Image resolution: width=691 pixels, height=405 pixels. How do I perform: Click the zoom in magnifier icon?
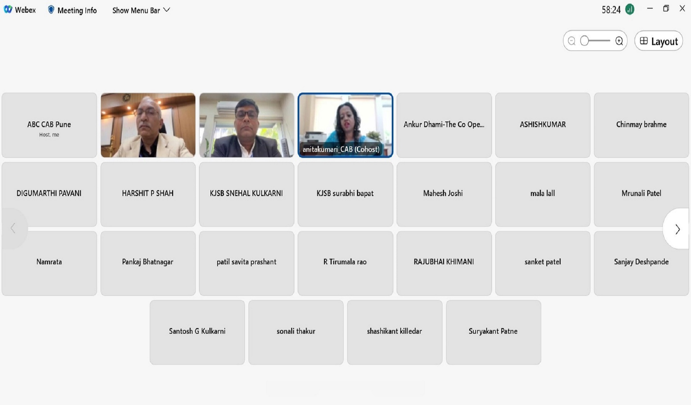click(619, 41)
